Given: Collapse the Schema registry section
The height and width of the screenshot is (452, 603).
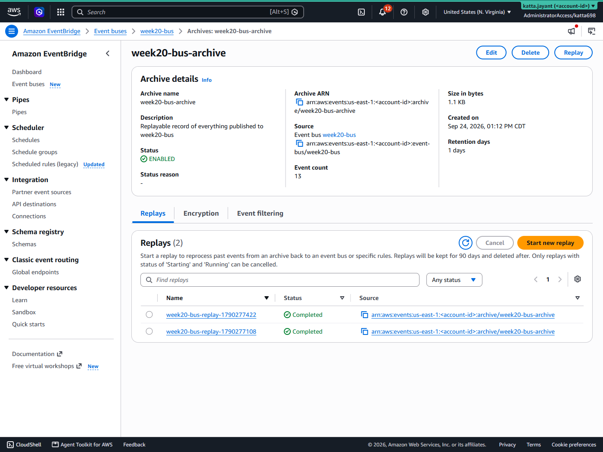Looking at the screenshot, I should coord(6,232).
